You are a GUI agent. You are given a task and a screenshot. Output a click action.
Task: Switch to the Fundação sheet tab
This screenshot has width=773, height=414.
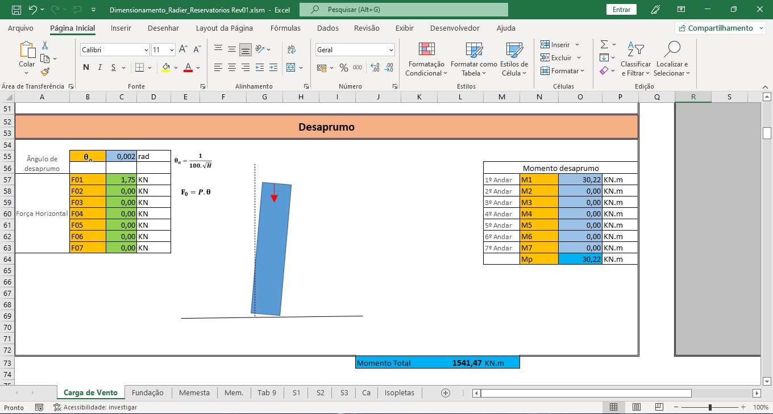[148, 392]
